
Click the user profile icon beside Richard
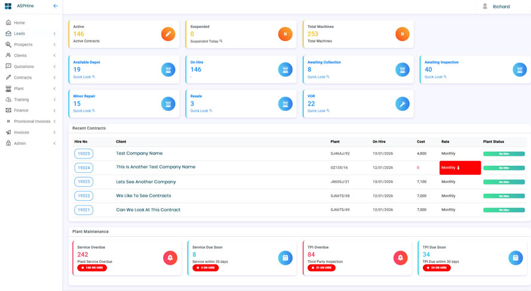point(485,7)
